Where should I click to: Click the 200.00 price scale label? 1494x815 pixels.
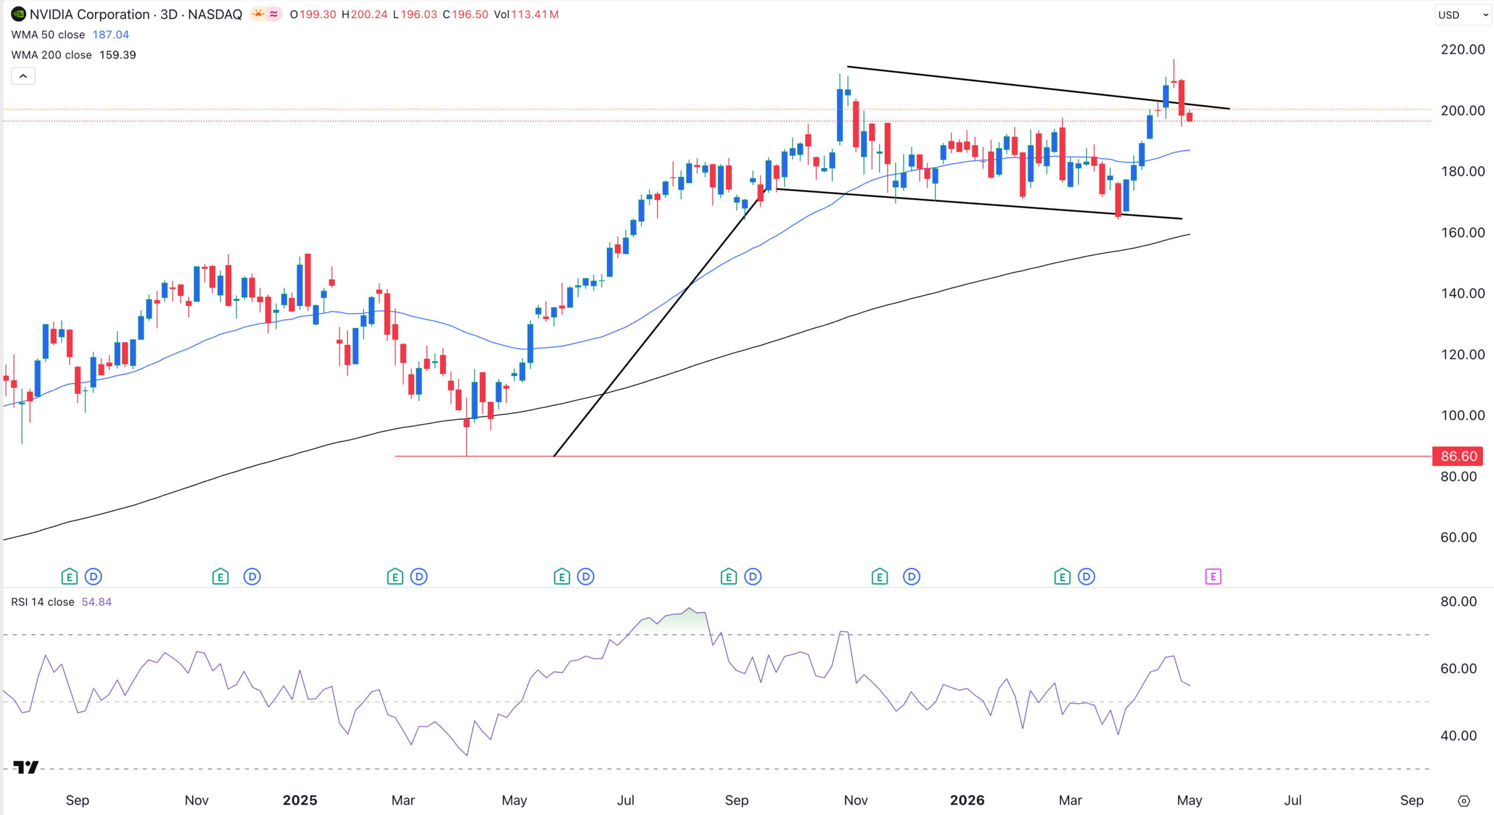point(1462,110)
